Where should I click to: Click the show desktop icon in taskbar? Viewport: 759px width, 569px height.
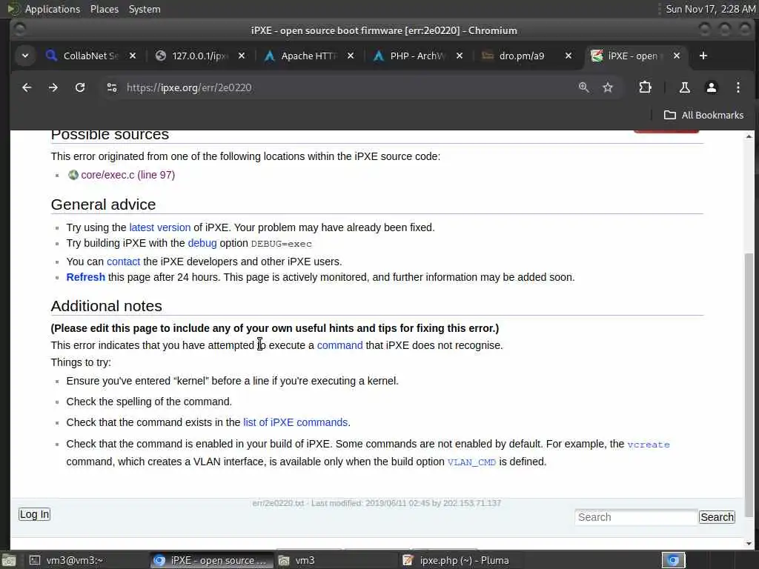pos(8,560)
